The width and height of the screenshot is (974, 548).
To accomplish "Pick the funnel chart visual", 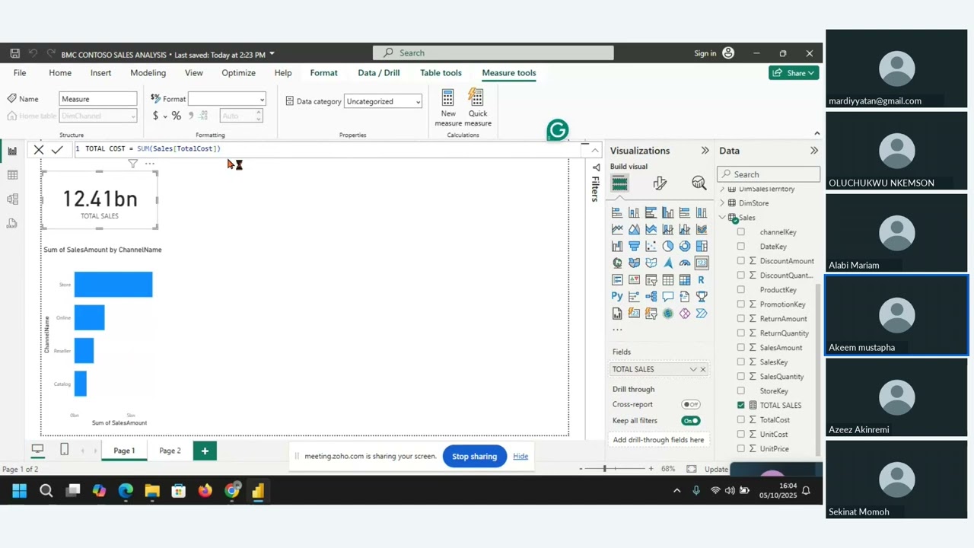I will (x=634, y=246).
